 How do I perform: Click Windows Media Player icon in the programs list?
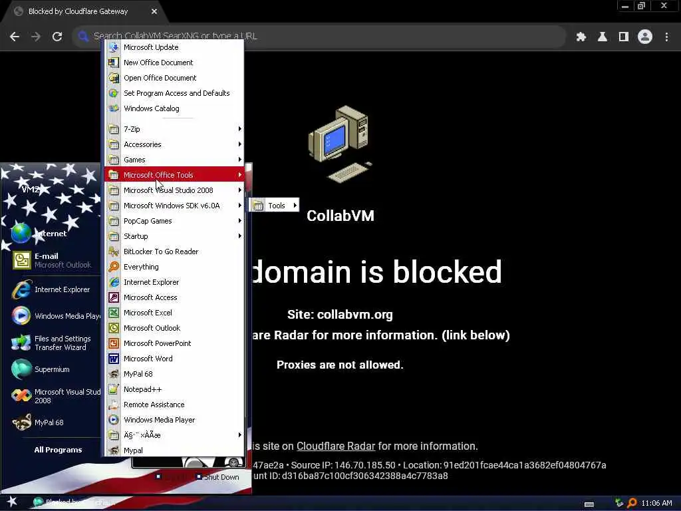coord(114,420)
